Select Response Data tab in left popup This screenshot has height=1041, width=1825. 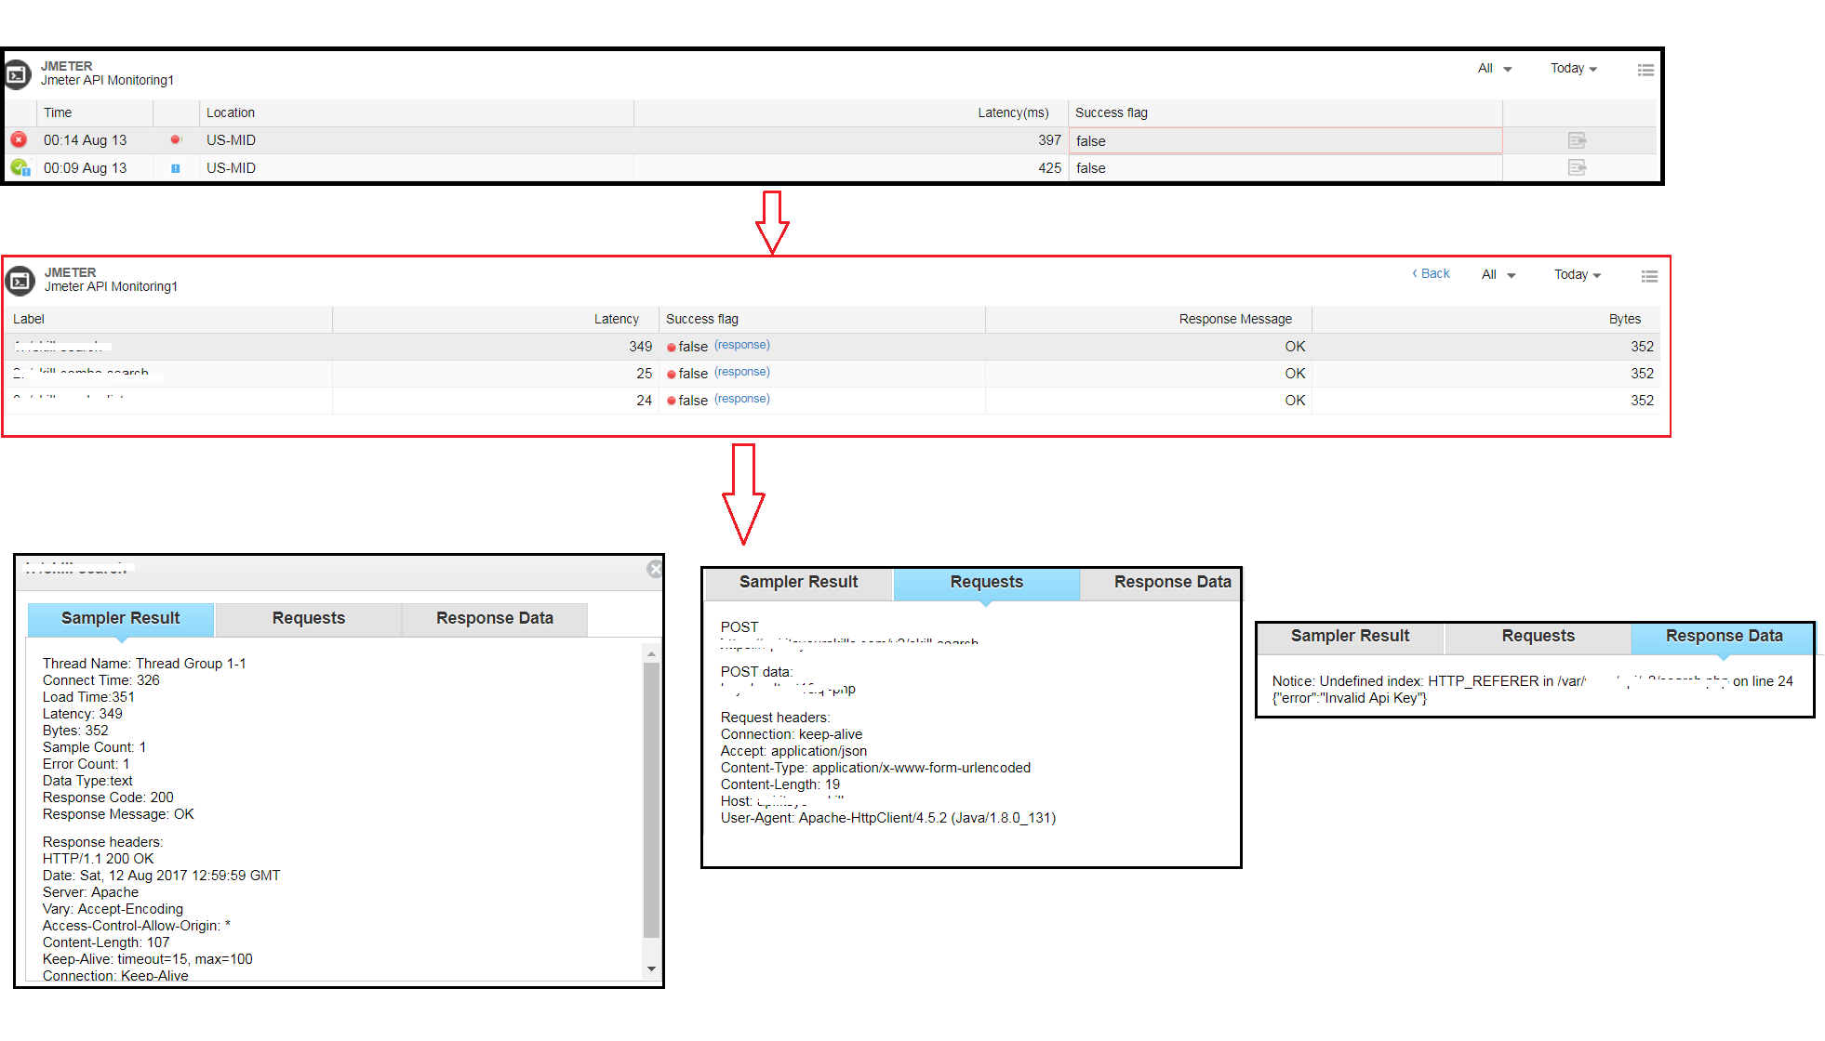point(494,618)
